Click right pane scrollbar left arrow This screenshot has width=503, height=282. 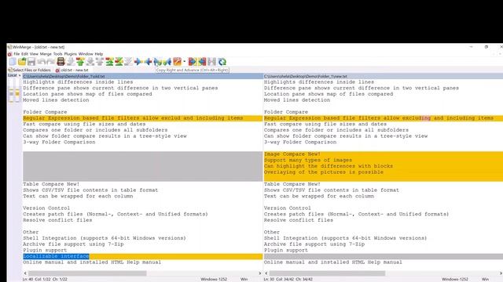[x=266, y=273]
